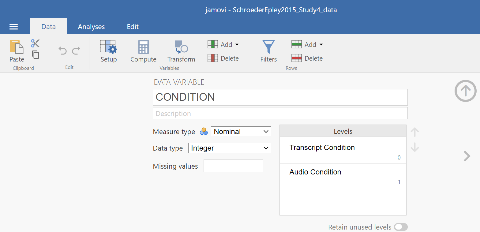The height and width of the screenshot is (232, 480).
Task: Click Delete in Rows group
Action: [307, 58]
